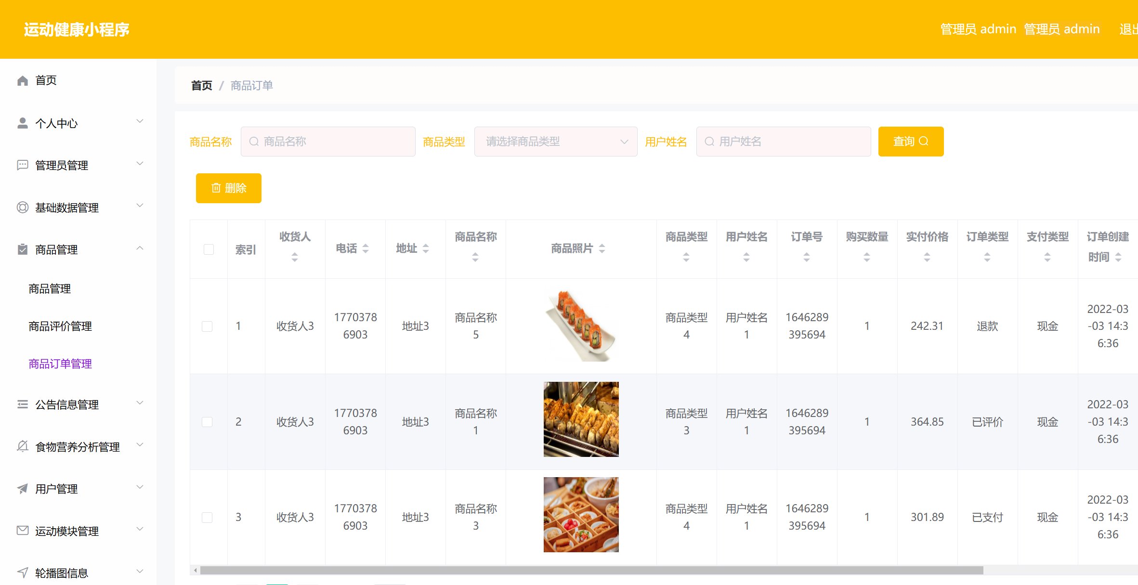Click the 删除 delete button
The image size is (1138, 585).
228,188
